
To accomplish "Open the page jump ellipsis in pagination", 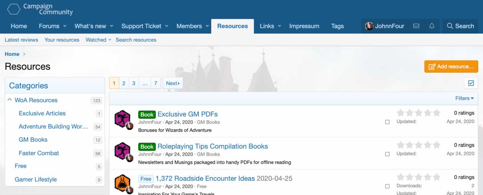I will (145, 83).
